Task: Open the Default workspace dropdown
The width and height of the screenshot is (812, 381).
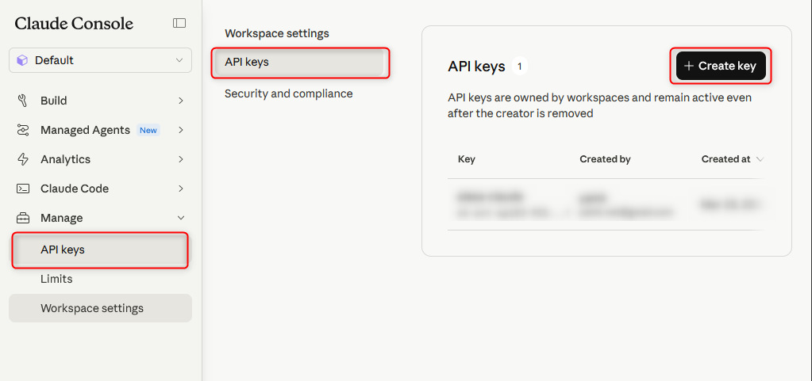Action: click(101, 60)
